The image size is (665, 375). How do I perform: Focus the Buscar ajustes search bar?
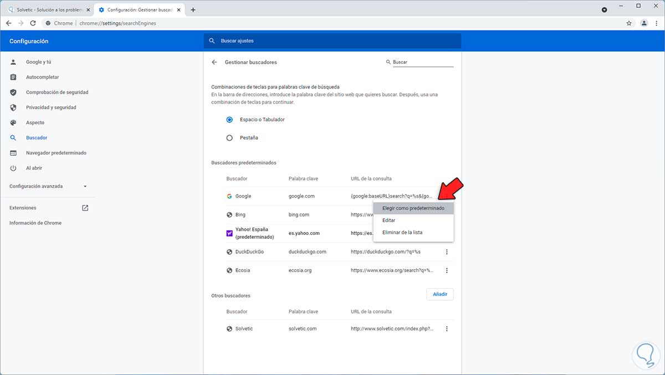(332, 41)
